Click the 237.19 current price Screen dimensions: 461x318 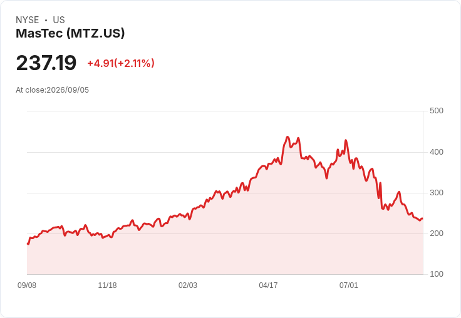tap(46, 63)
